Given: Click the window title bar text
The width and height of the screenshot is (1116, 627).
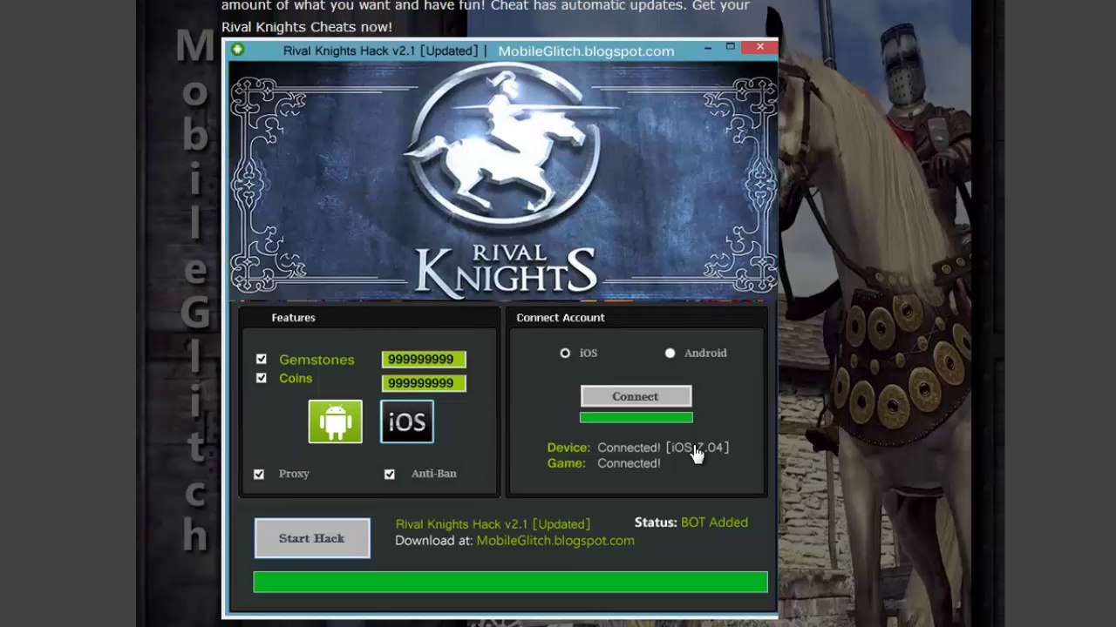Looking at the screenshot, I should (479, 51).
